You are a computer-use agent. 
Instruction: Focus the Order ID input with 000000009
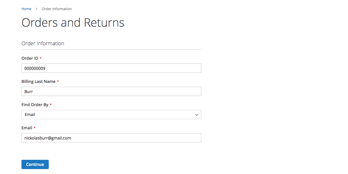click(x=111, y=68)
